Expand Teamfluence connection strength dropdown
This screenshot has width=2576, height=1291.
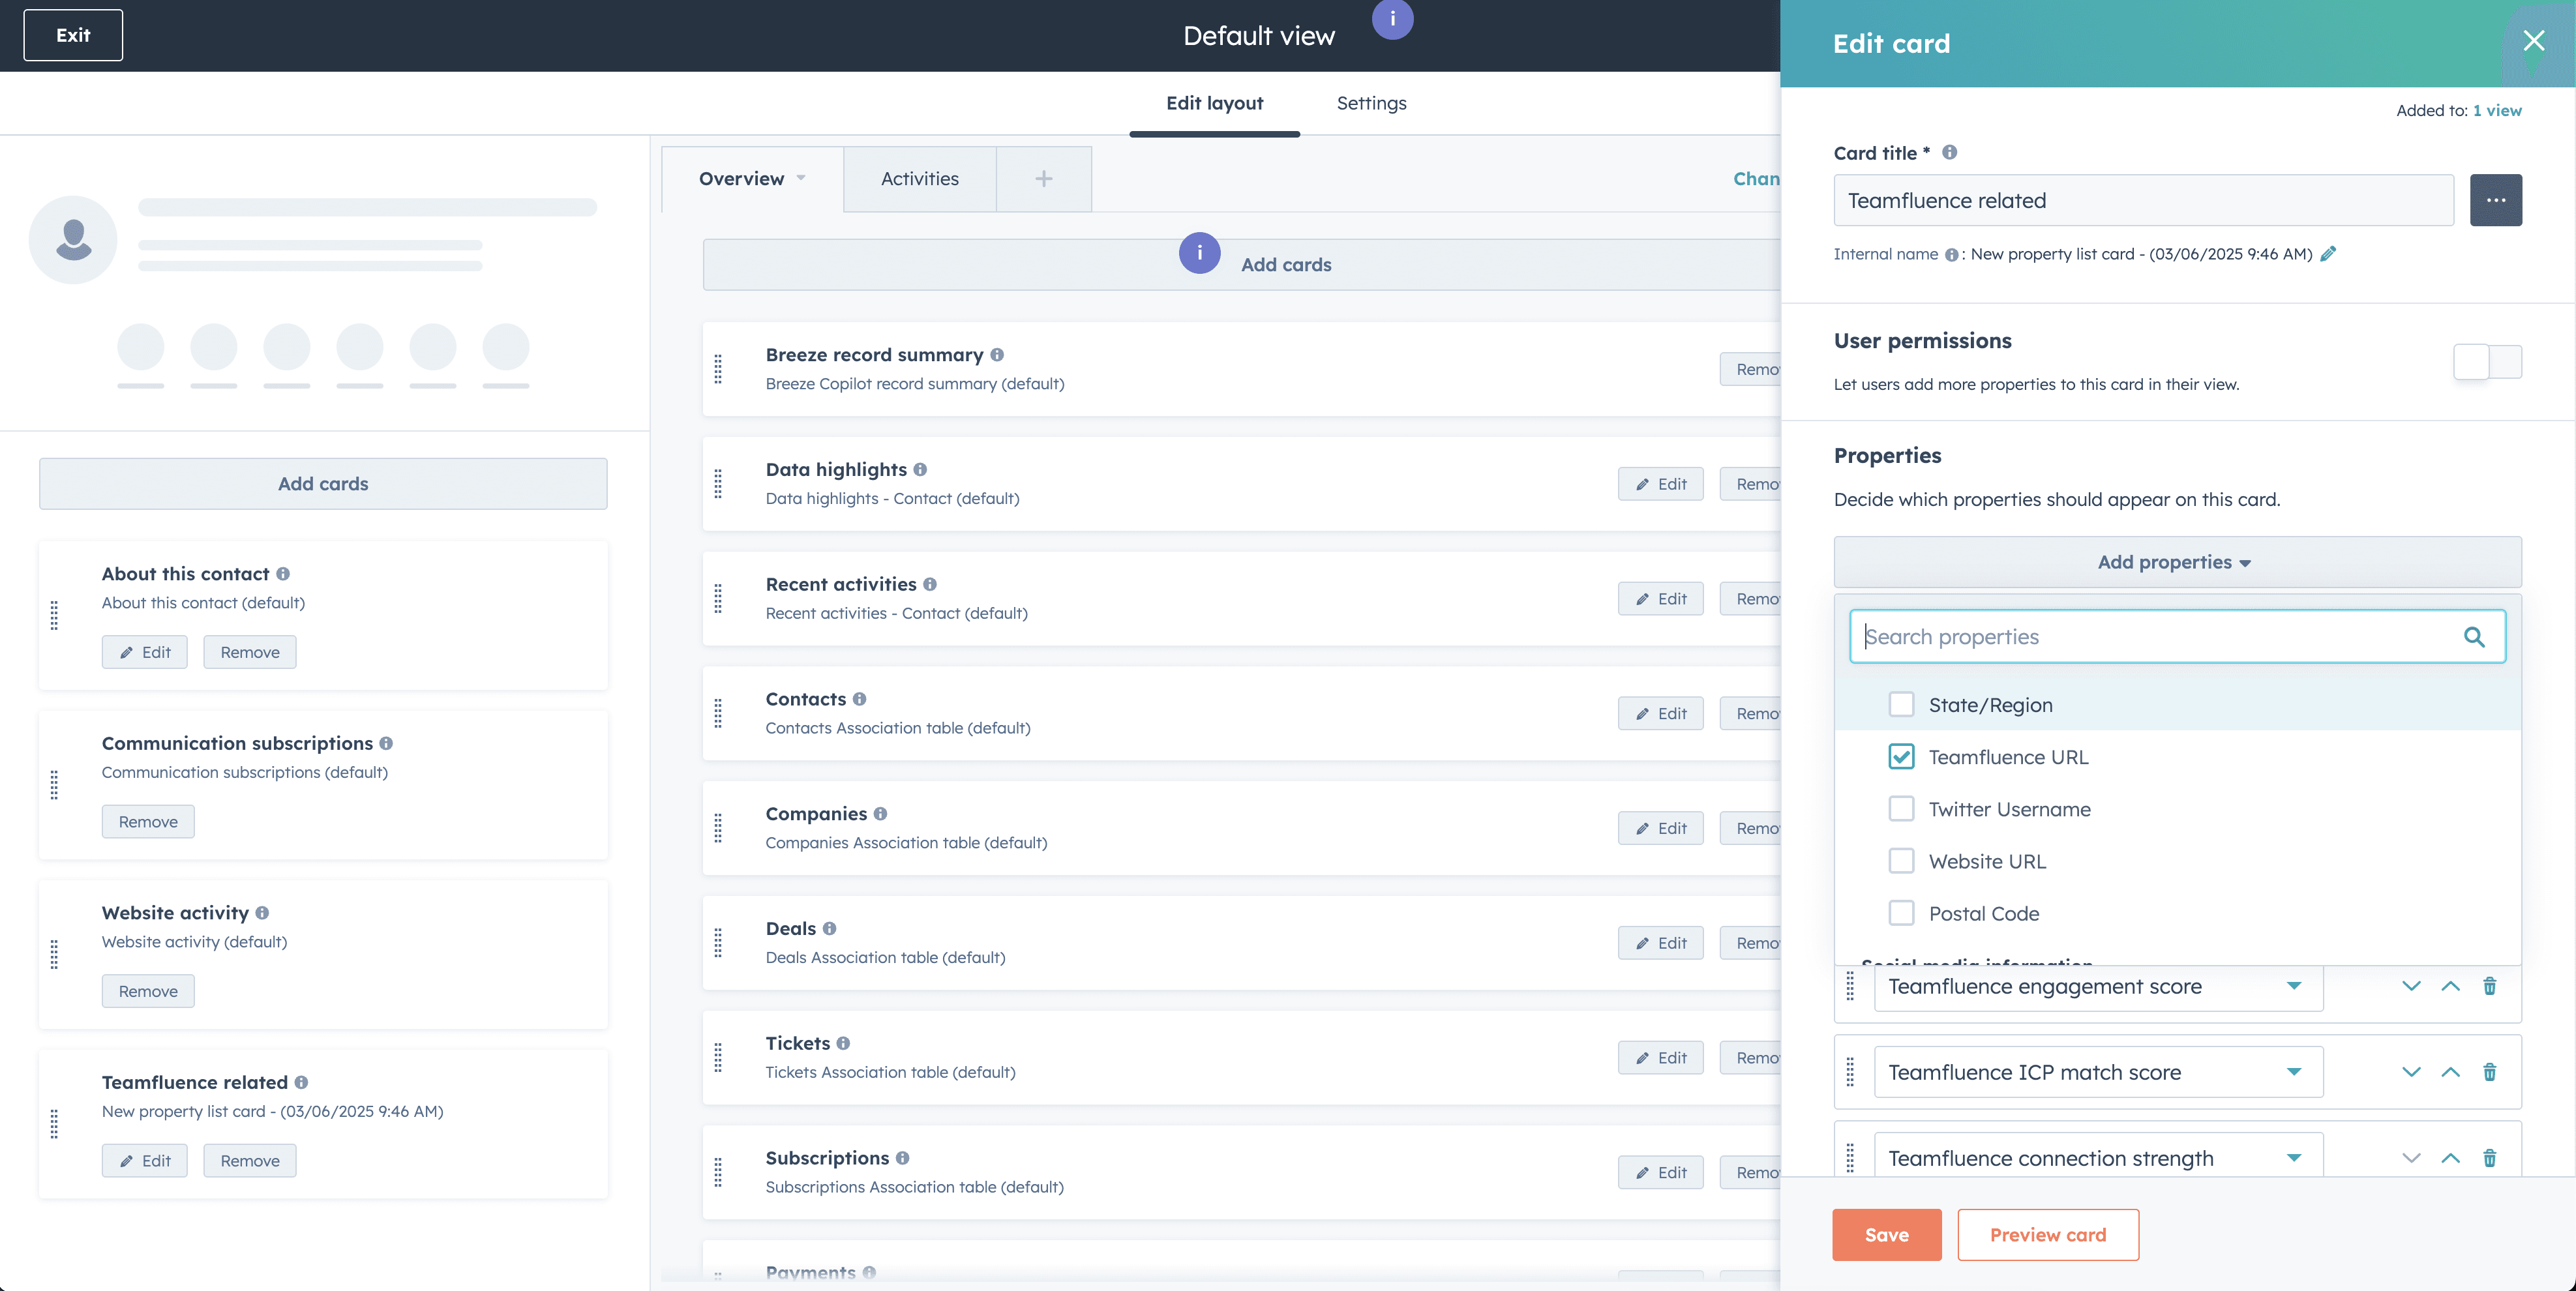click(2293, 1158)
